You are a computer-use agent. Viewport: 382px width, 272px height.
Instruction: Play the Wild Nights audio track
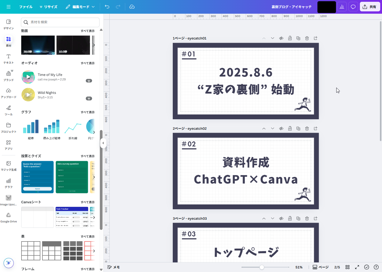click(x=28, y=95)
